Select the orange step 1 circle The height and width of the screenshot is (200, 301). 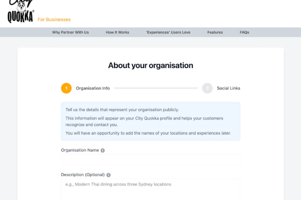coord(66,88)
